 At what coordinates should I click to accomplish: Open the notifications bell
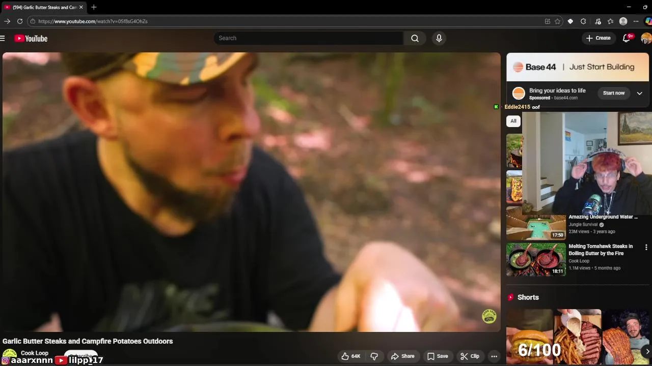point(627,38)
